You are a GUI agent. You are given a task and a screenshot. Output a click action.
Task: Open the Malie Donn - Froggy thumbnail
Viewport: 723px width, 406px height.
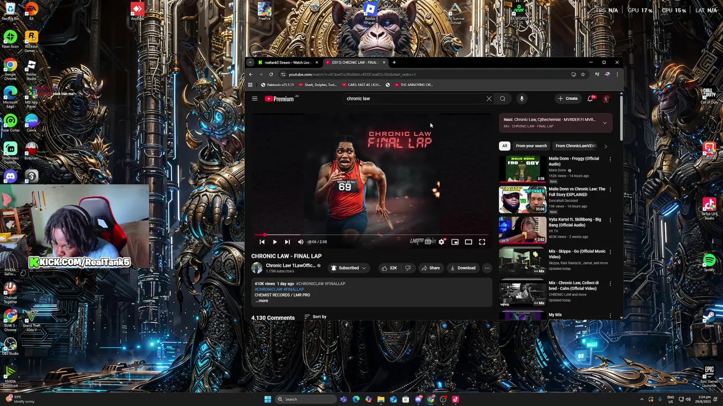522,169
